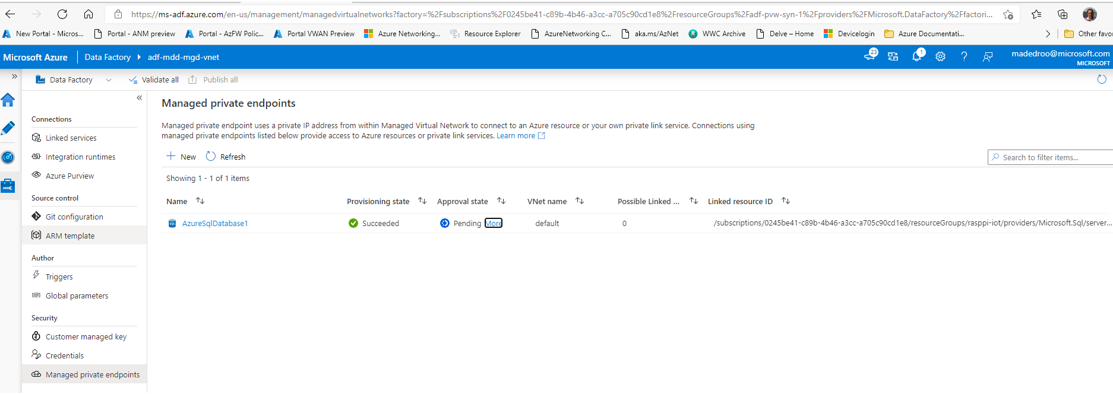Open AzureSqlDatabase1 endpoint link

pyautogui.click(x=215, y=224)
